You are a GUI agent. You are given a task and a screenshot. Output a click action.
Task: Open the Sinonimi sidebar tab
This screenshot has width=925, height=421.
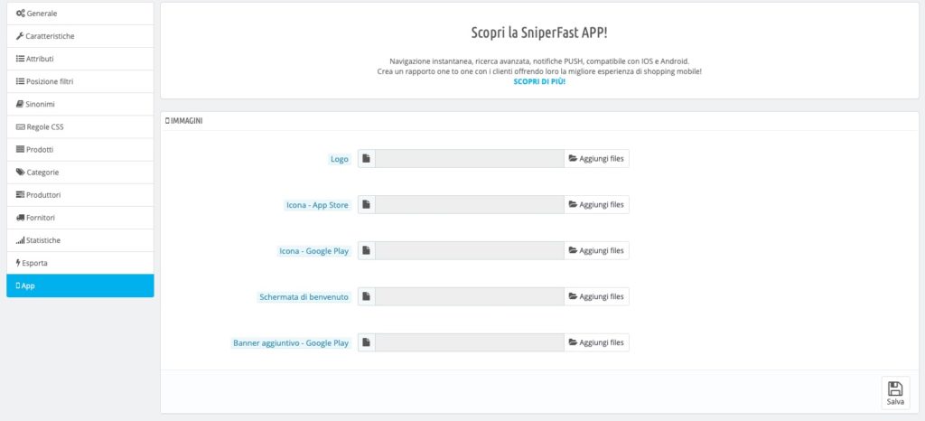click(x=80, y=105)
